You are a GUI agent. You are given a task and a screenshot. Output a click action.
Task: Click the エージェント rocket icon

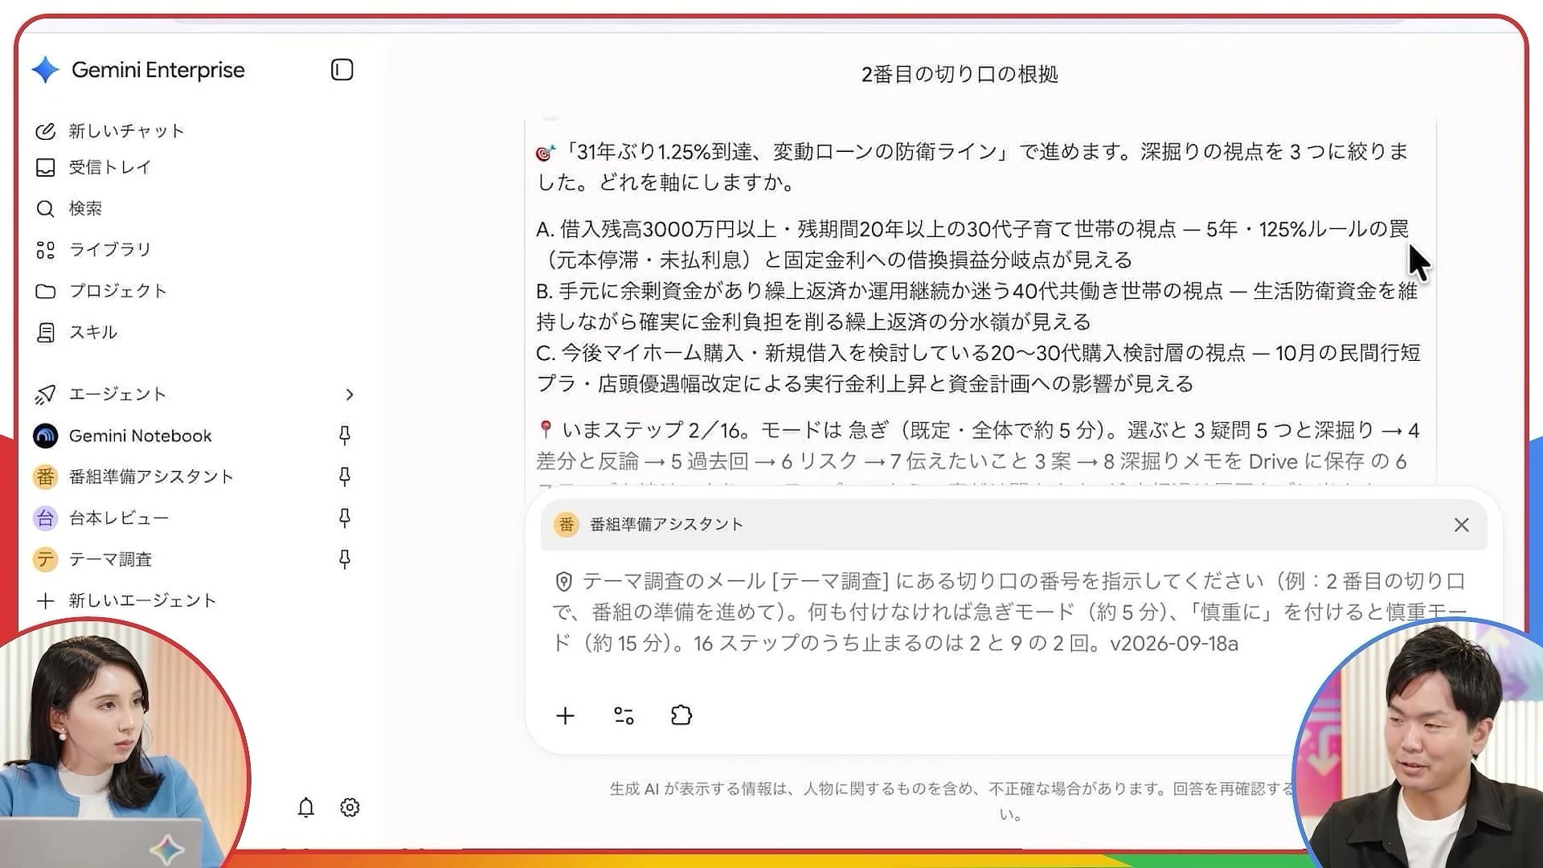[x=46, y=395]
